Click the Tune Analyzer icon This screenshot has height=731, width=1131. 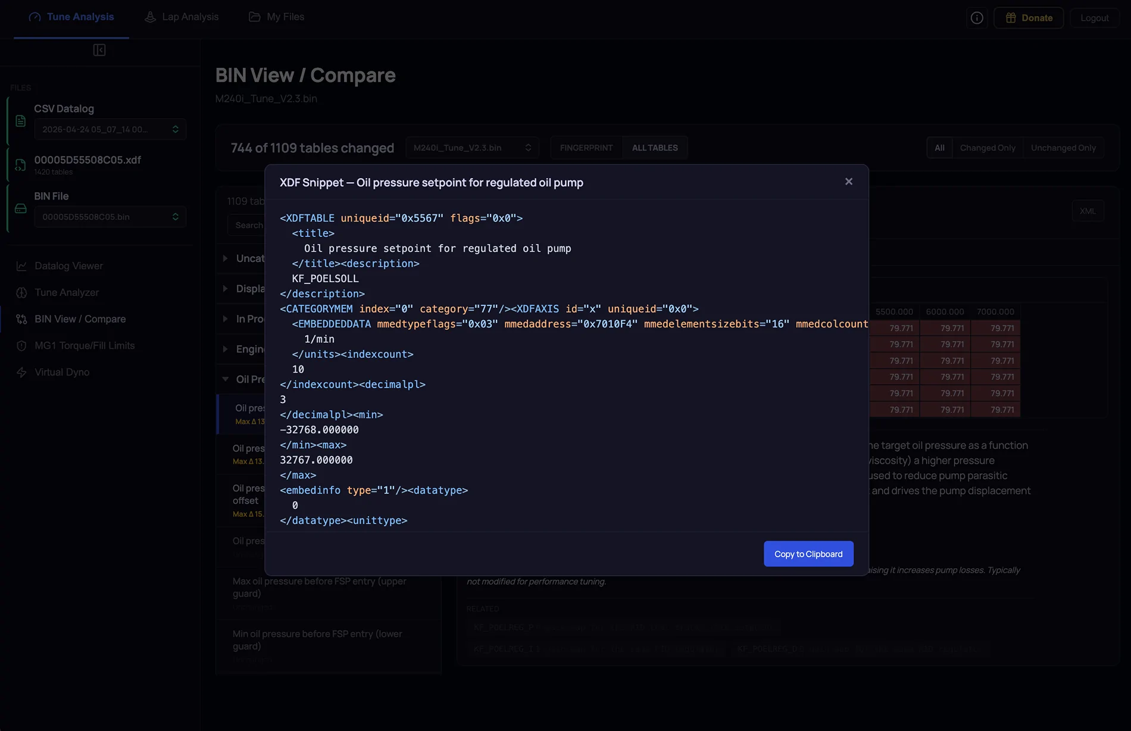tap(21, 292)
